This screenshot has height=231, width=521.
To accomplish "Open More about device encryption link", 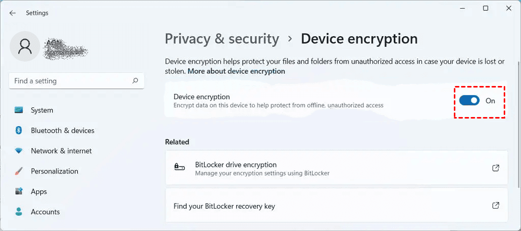I will [x=236, y=71].
